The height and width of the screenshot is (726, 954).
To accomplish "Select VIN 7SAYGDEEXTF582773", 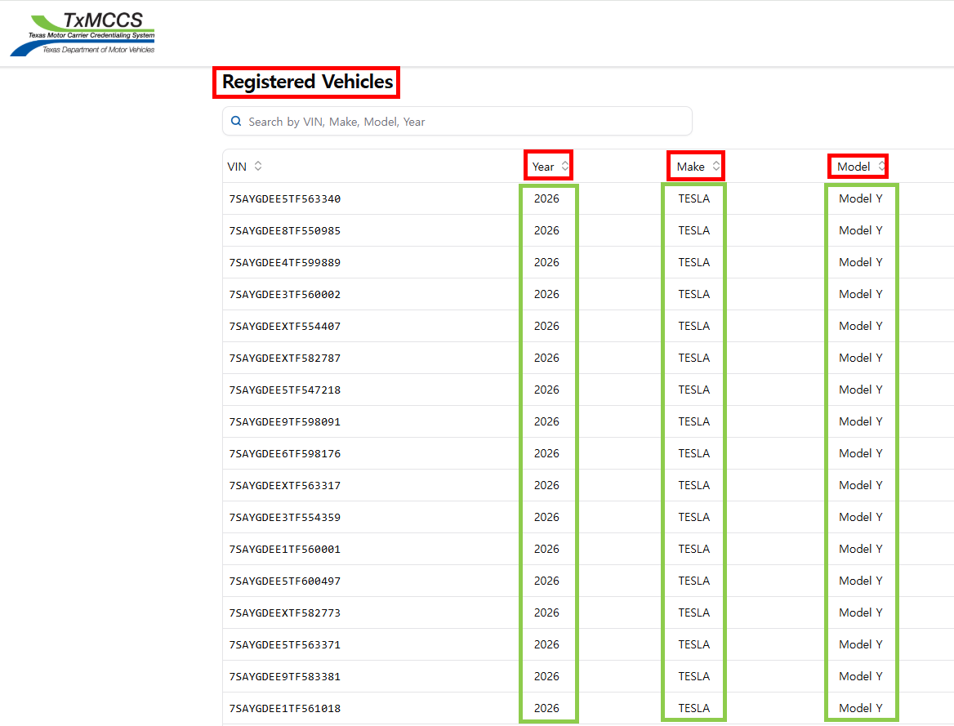I will [285, 612].
